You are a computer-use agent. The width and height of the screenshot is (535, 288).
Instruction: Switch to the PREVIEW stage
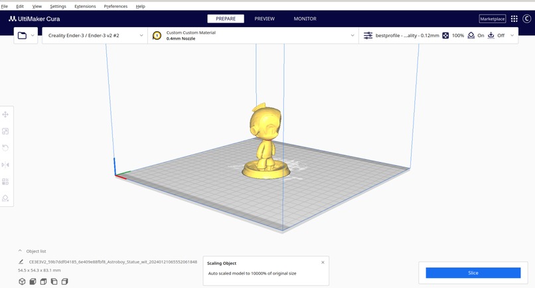click(264, 19)
